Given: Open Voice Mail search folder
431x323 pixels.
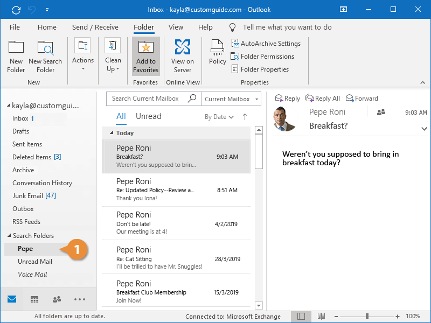Looking at the screenshot, I should click(32, 275).
